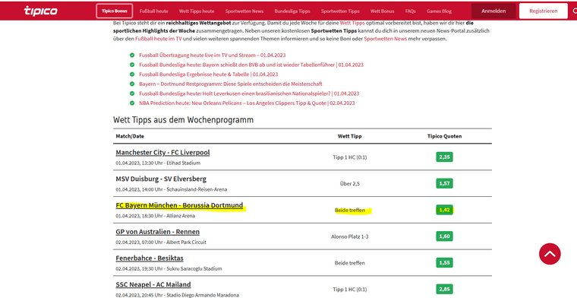577x298 pixels.
Task: Open NBA Prediction Pelicans – Clippers article
Action: (247, 103)
